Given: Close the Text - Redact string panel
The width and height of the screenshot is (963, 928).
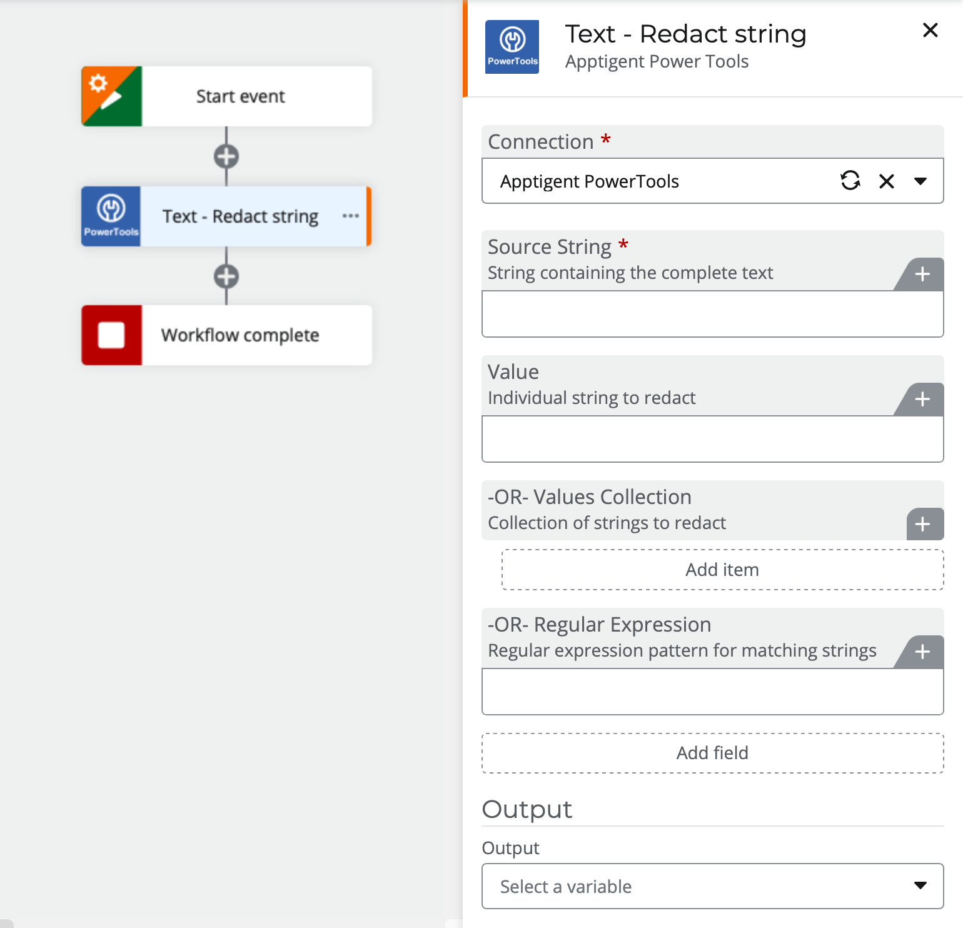Looking at the screenshot, I should pyautogui.click(x=930, y=30).
